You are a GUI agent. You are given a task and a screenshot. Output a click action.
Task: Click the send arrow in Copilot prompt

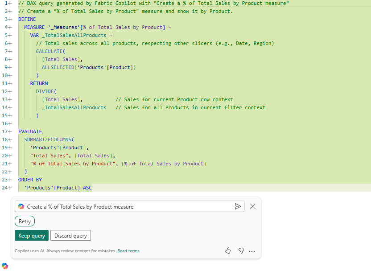(x=238, y=206)
